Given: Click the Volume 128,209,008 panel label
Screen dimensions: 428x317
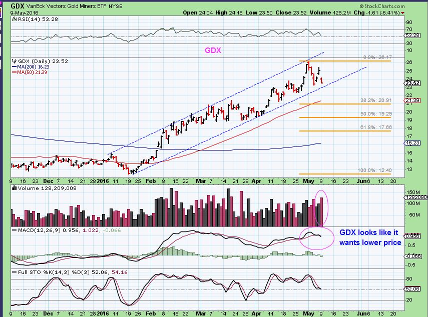Looking at the screenshot, I should [x=47, y=188].
